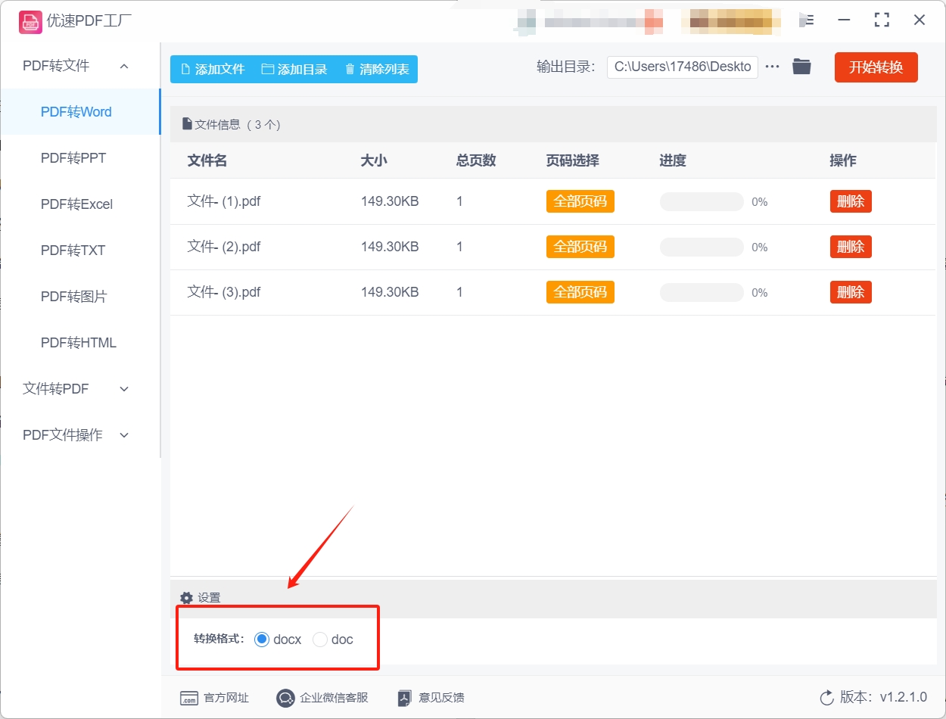Click the version refresh icon near v1.2.1.0
Image resolution: width=946 pixels, height=719 pixels.
(x=826, y=698)
